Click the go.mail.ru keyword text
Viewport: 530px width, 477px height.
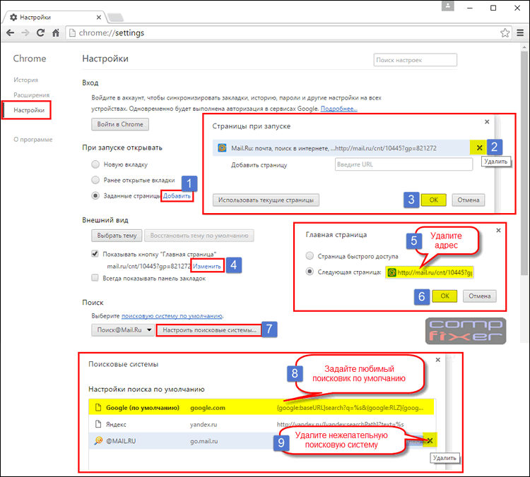coord(204,441)
